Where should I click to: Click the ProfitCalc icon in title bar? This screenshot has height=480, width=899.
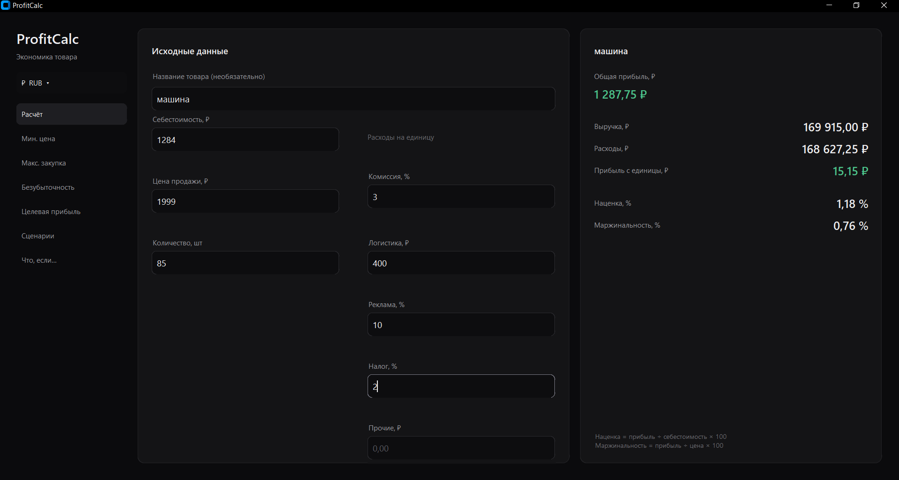pyautogui.click(x=6, y=6)
